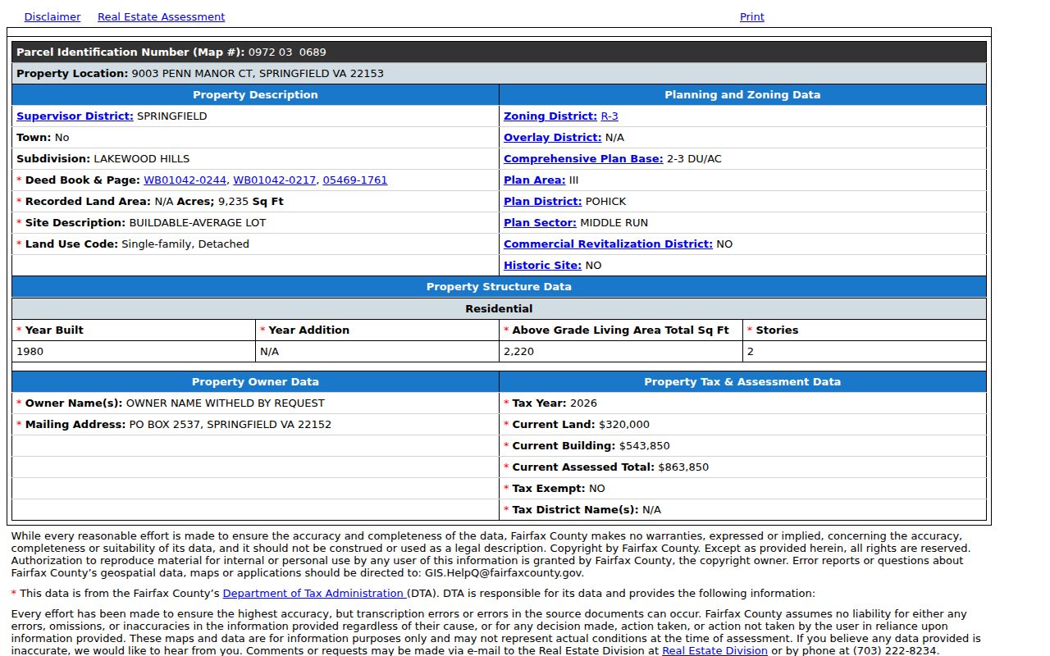The image size is (1050, 656).
Task: Click Current Assessed Total $863,850
Action: (x=683, y=467)
